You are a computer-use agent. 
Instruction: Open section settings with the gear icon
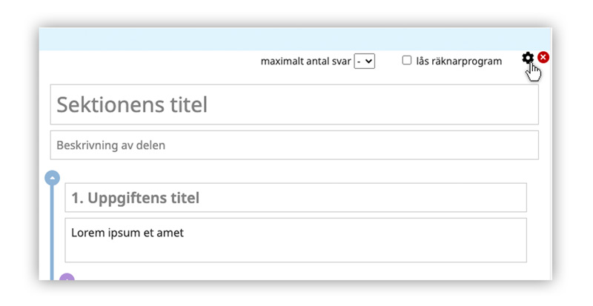point(528,58)
